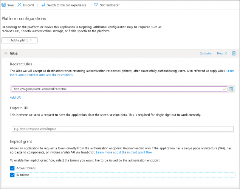Click the Got feedback? text
Image resolution: width=240 pixels, height=189 pixels.
click(110, 5)
